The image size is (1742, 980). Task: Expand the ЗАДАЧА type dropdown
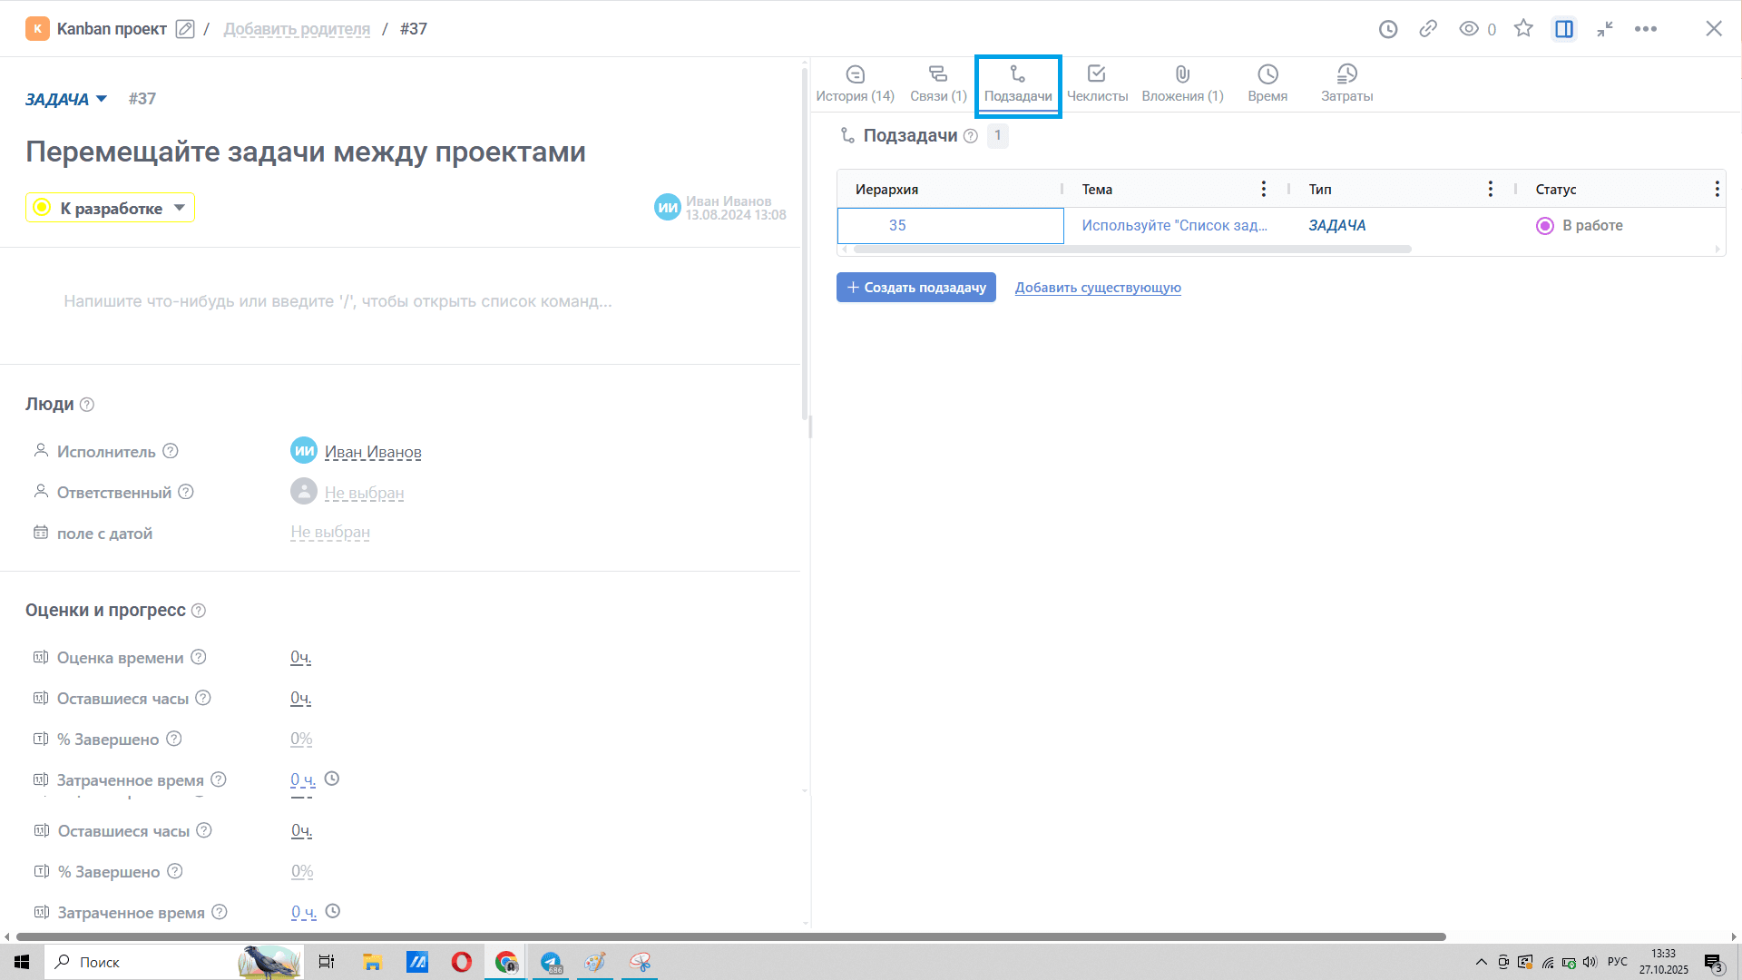point(66,99)
